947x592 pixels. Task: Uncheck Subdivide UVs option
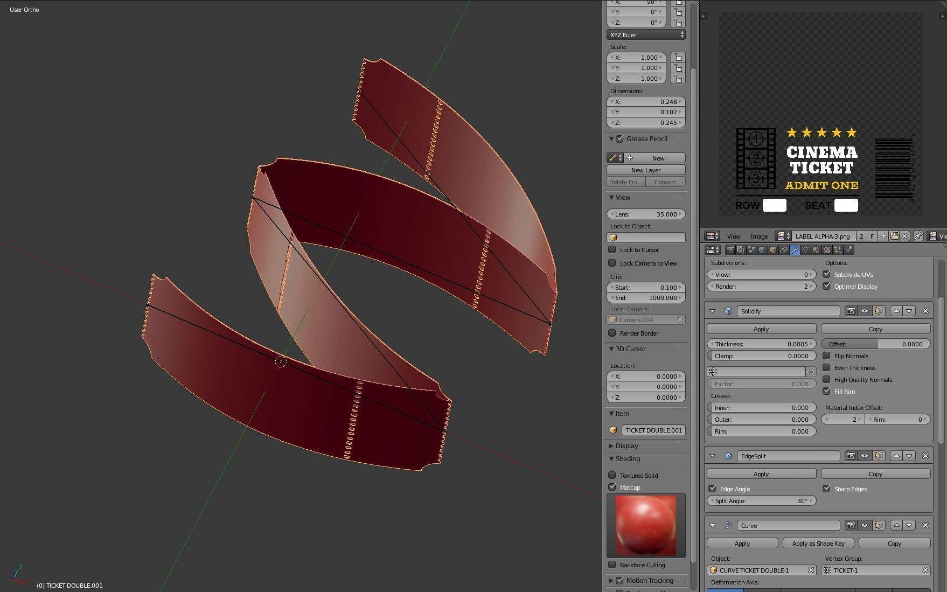(x=827, y=274)
